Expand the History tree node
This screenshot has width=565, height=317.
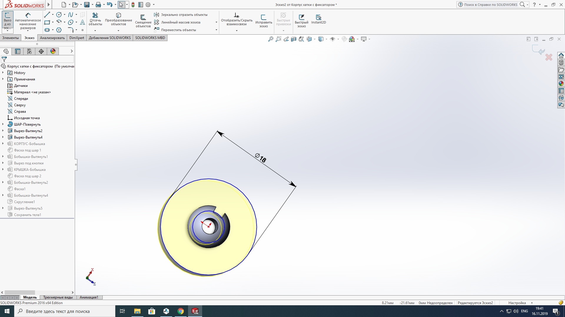tap(3, 72)
